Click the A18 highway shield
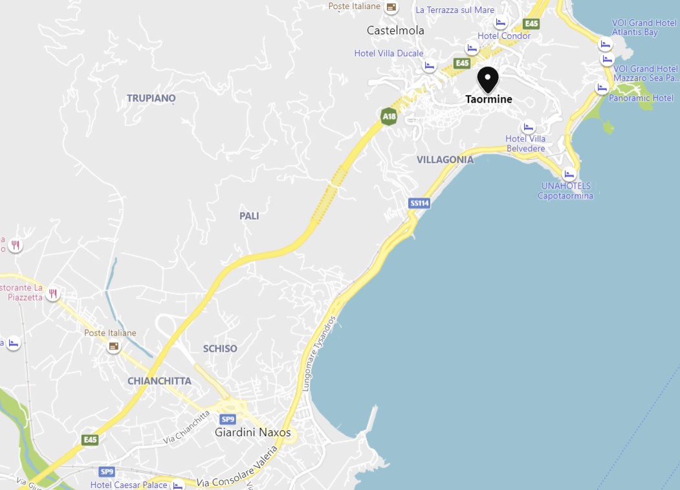This screenshot has height=490, width=680. 389,116
